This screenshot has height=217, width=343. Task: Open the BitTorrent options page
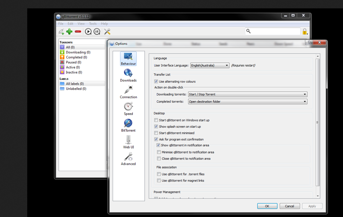(x=128, y=126)
